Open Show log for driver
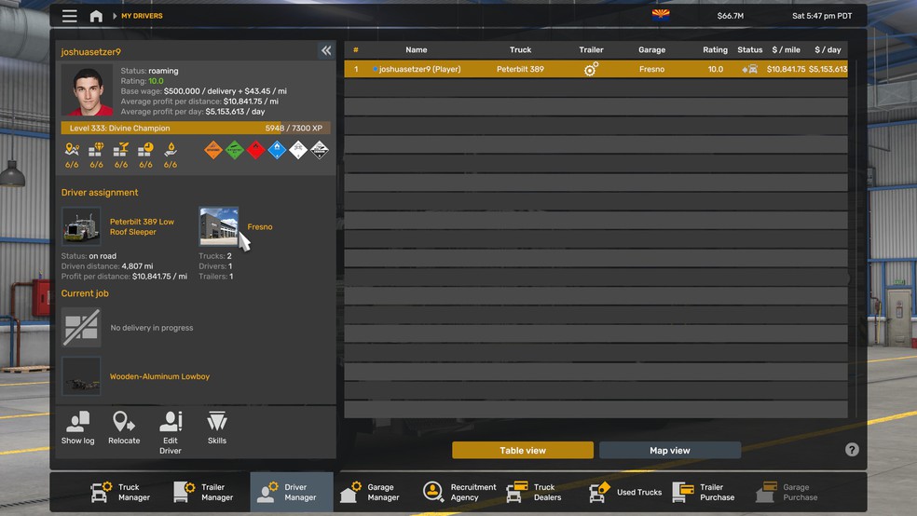917x516 pixels. [x=77, y=428]
